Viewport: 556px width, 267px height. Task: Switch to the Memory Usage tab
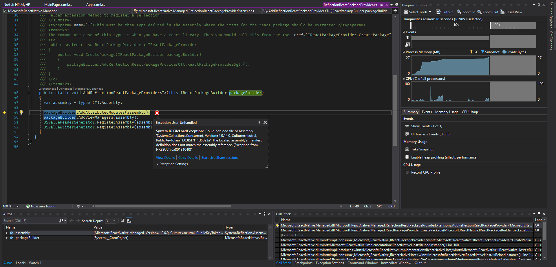[x=447, y=112]
